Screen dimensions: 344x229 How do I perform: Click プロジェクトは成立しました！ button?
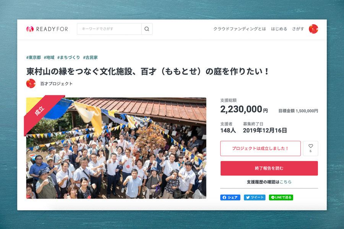coord(260,148)
